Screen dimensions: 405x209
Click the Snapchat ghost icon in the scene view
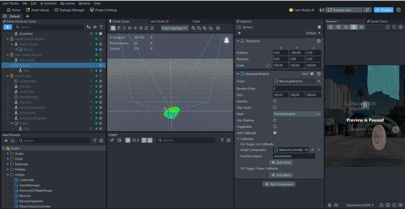(227, 40)
